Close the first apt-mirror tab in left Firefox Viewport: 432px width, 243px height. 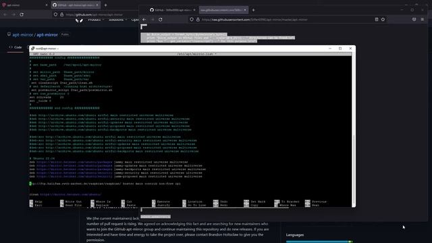(x=47, y=5)
